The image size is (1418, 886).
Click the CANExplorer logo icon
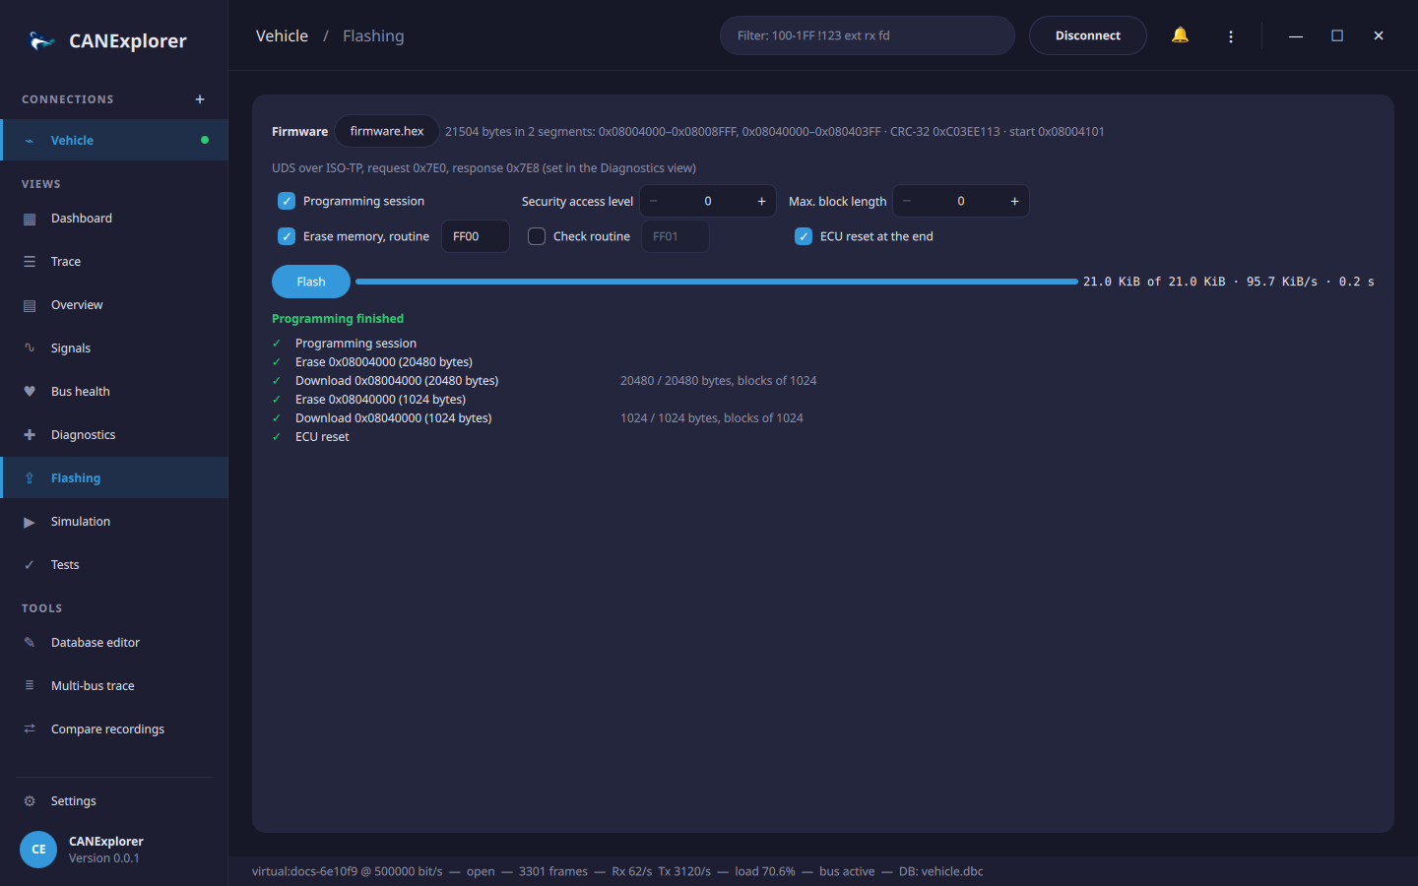coord(41,40)
